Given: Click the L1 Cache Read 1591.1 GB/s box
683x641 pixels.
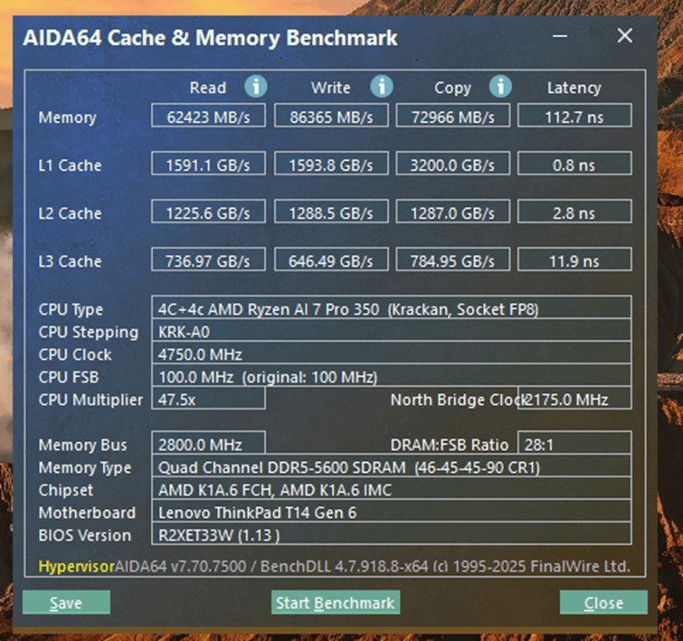Looking at the screenshot, I should pos(208,165).
